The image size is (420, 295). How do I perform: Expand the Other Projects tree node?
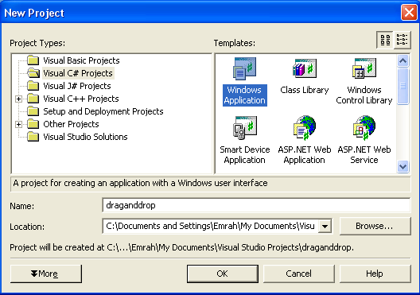click(x=18, y=125)
